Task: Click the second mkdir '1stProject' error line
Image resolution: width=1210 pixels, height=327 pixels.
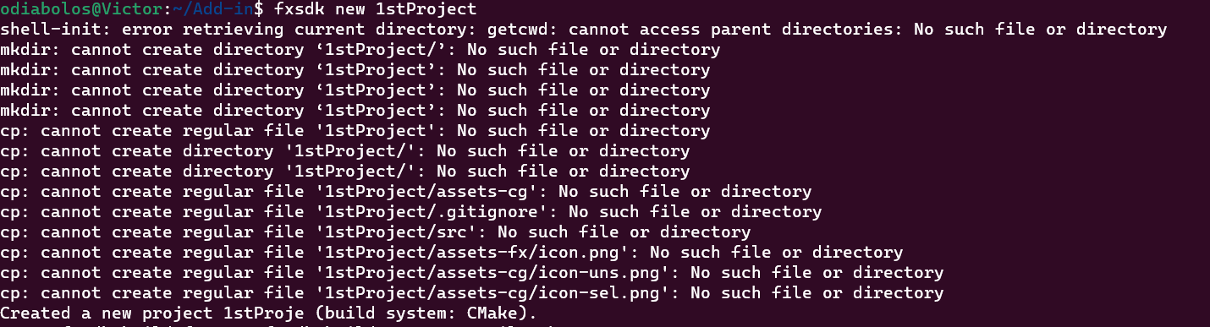Action: point(355,70)
